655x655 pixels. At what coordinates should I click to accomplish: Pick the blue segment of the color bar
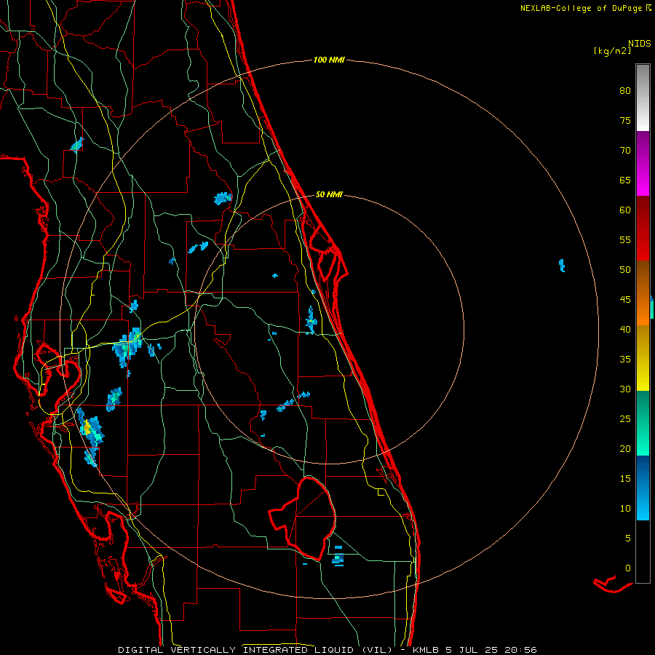point(643,488)
